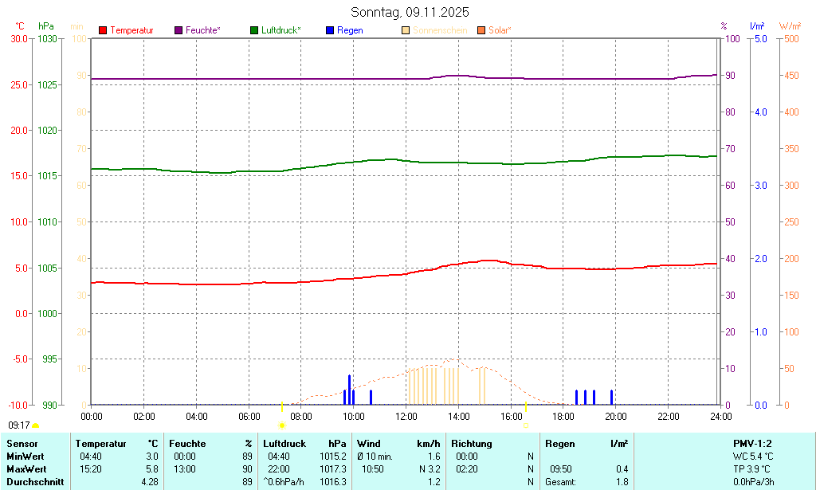This screenshot has height=490, width=816.
Task: Click the orange Solar legend square
Action: (x=481, y=30)
